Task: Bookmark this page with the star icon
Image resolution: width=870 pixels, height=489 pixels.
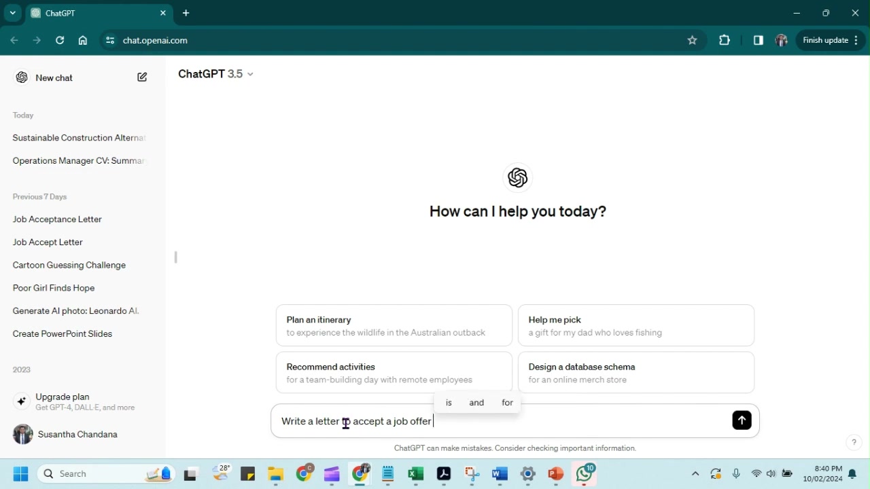Action: [692, 40]
